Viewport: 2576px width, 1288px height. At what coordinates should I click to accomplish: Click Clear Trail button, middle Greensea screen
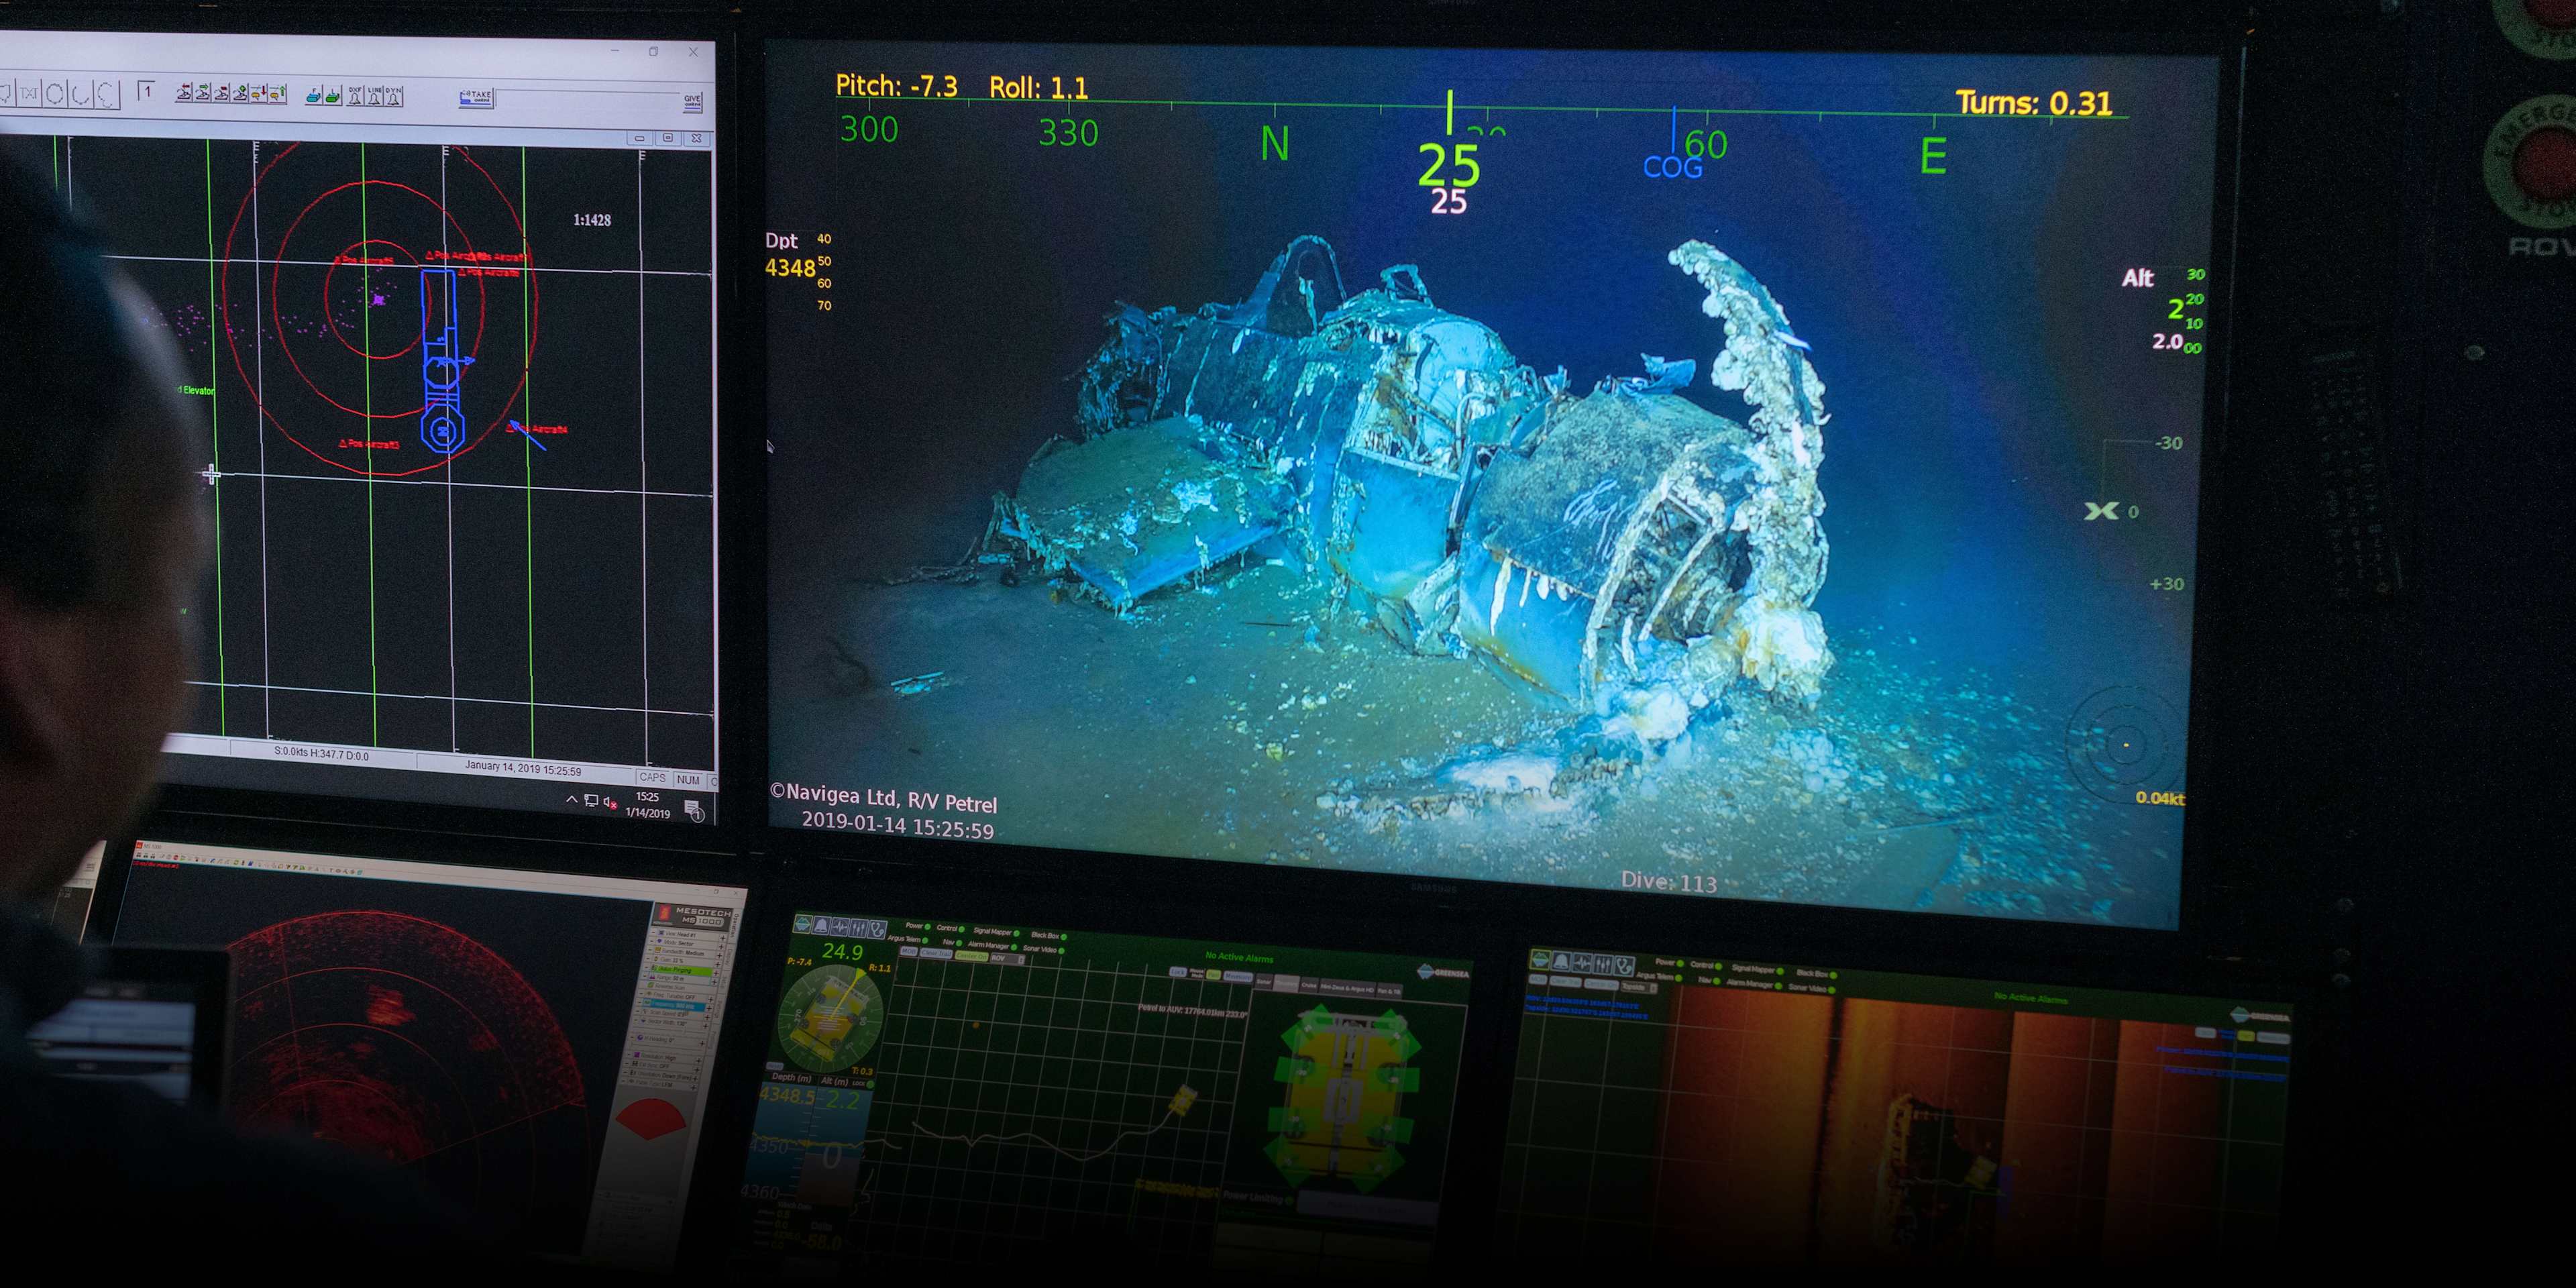tap(937, 954)
